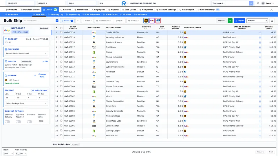Toggle the Signature Required switch

pos(18,122)
